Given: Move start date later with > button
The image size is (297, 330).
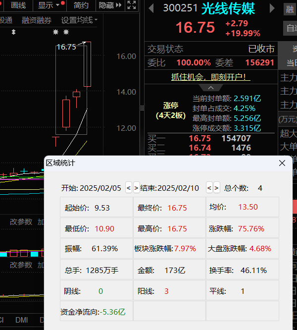Looking at the screenshot, I should coord(136,187).
